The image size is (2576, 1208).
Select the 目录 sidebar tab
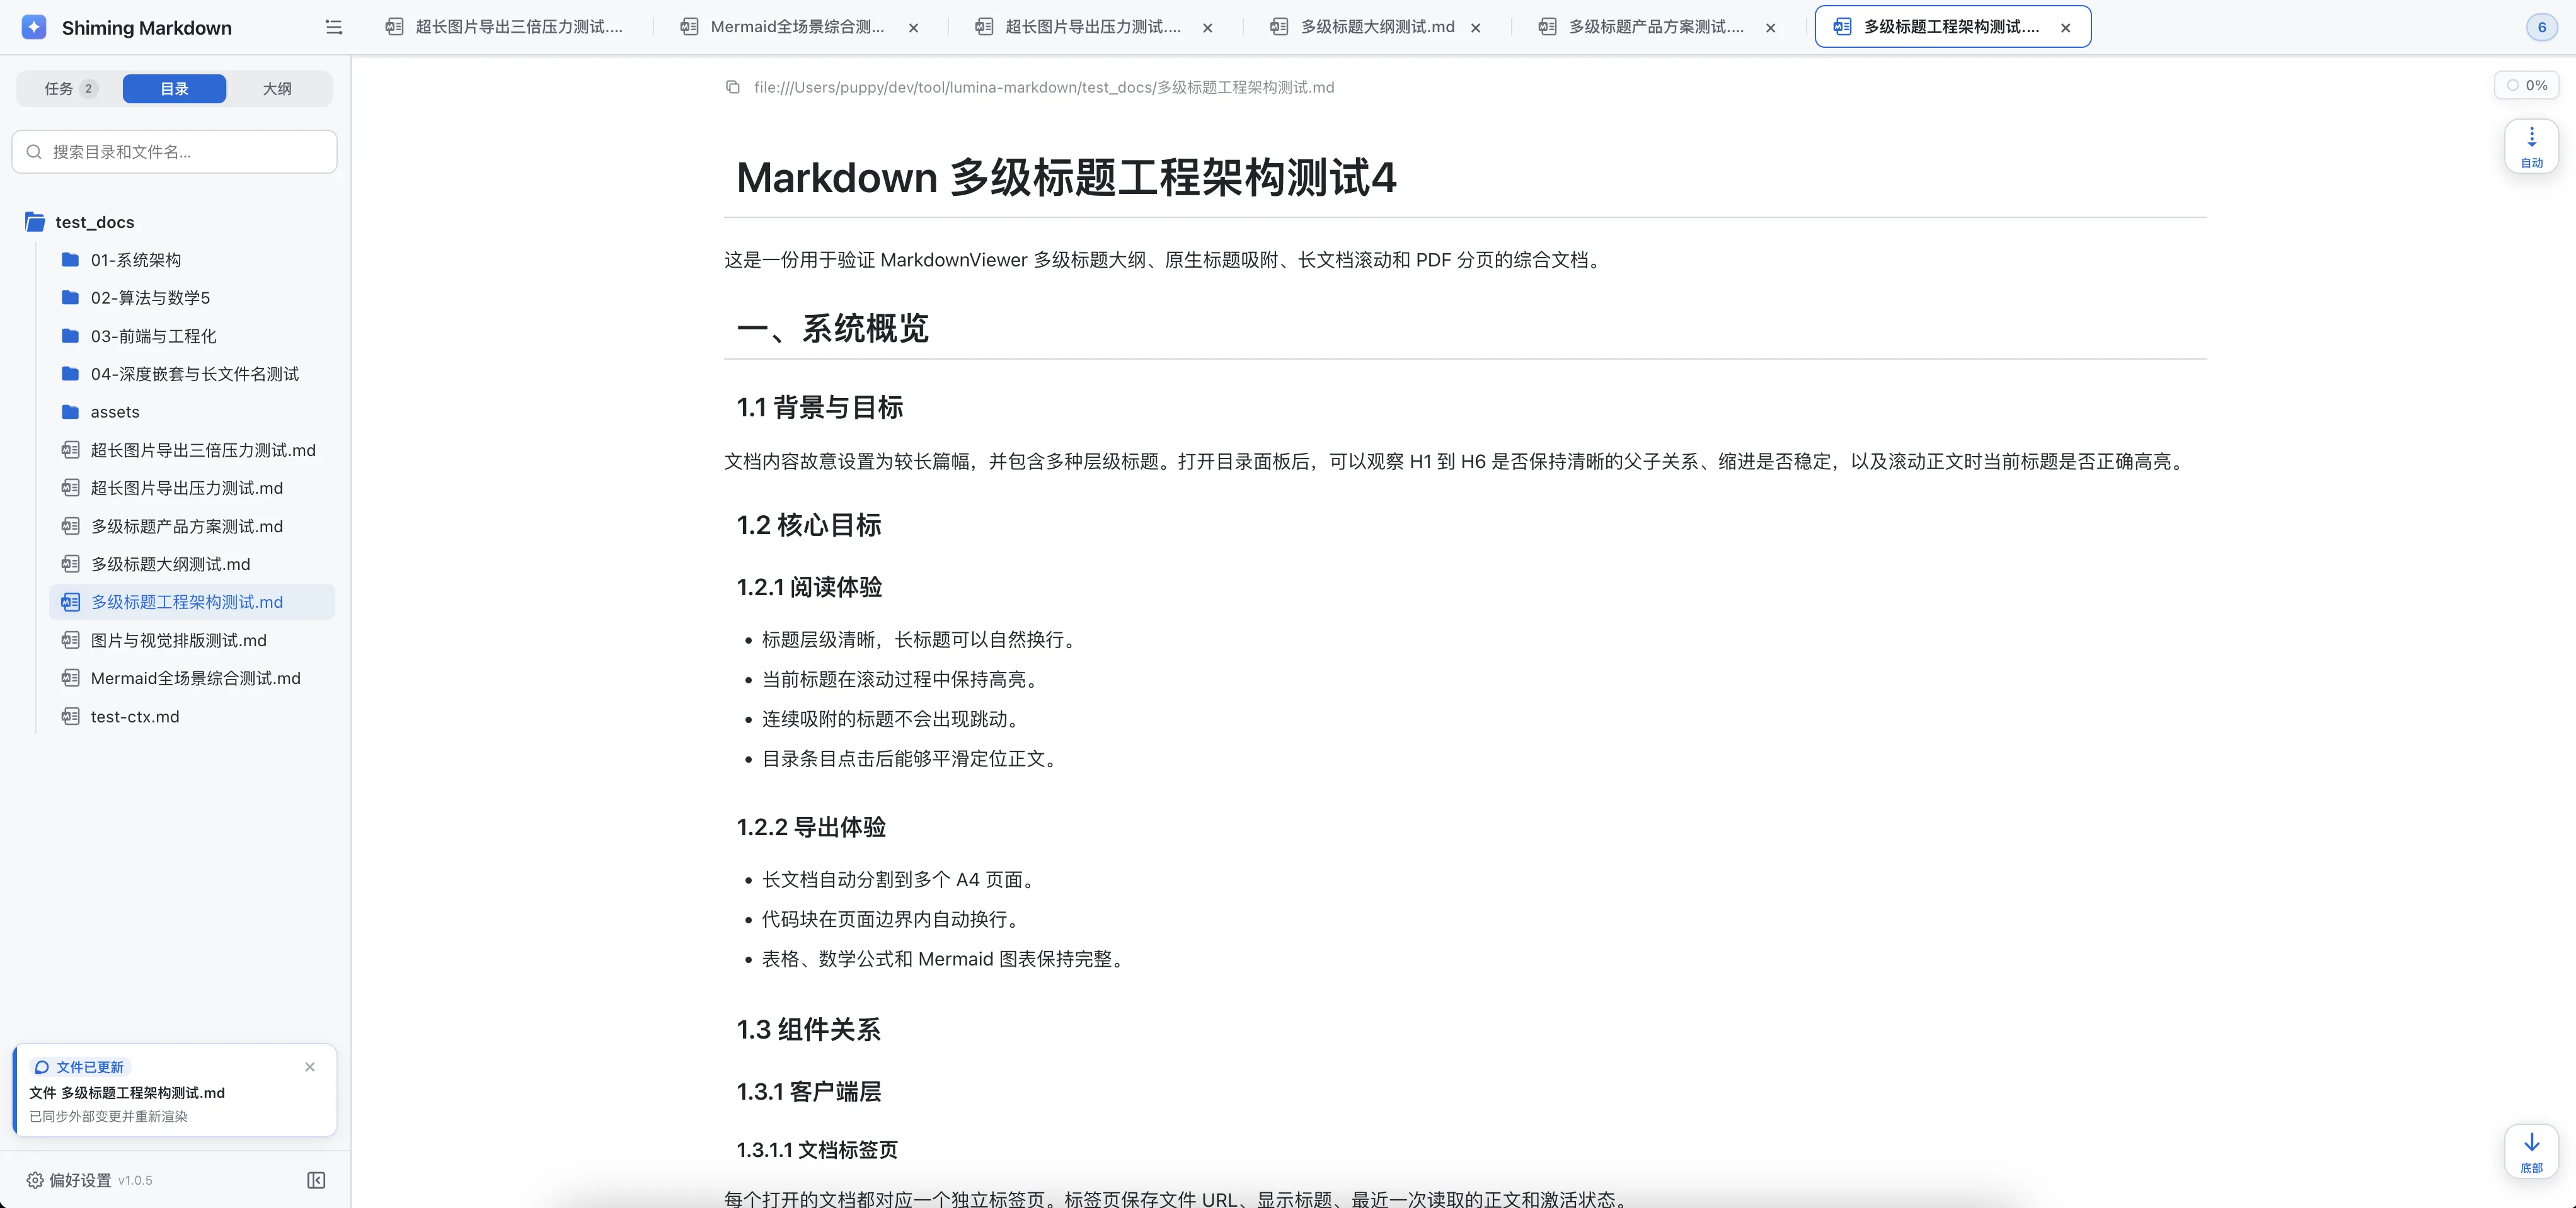(x=174, y=89)
